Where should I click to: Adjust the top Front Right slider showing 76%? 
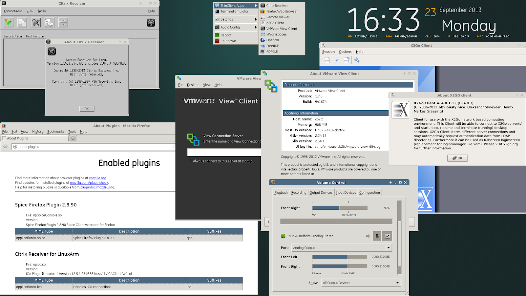(x=340, y=208)
